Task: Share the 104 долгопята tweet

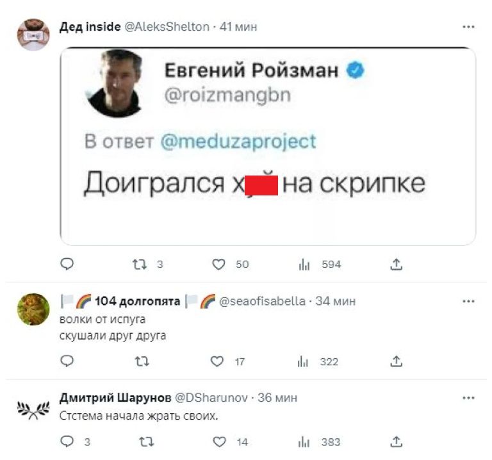Action: click(x=396, y=361)
